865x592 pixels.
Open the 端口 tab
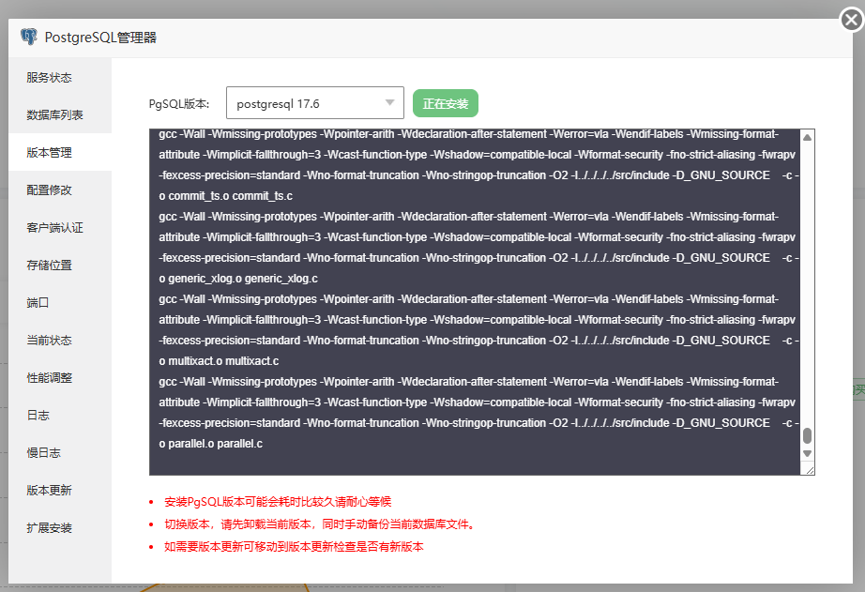(x=60, y=303)
